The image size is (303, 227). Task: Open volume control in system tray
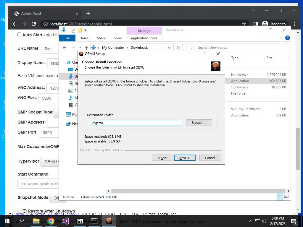click(265, 221)
